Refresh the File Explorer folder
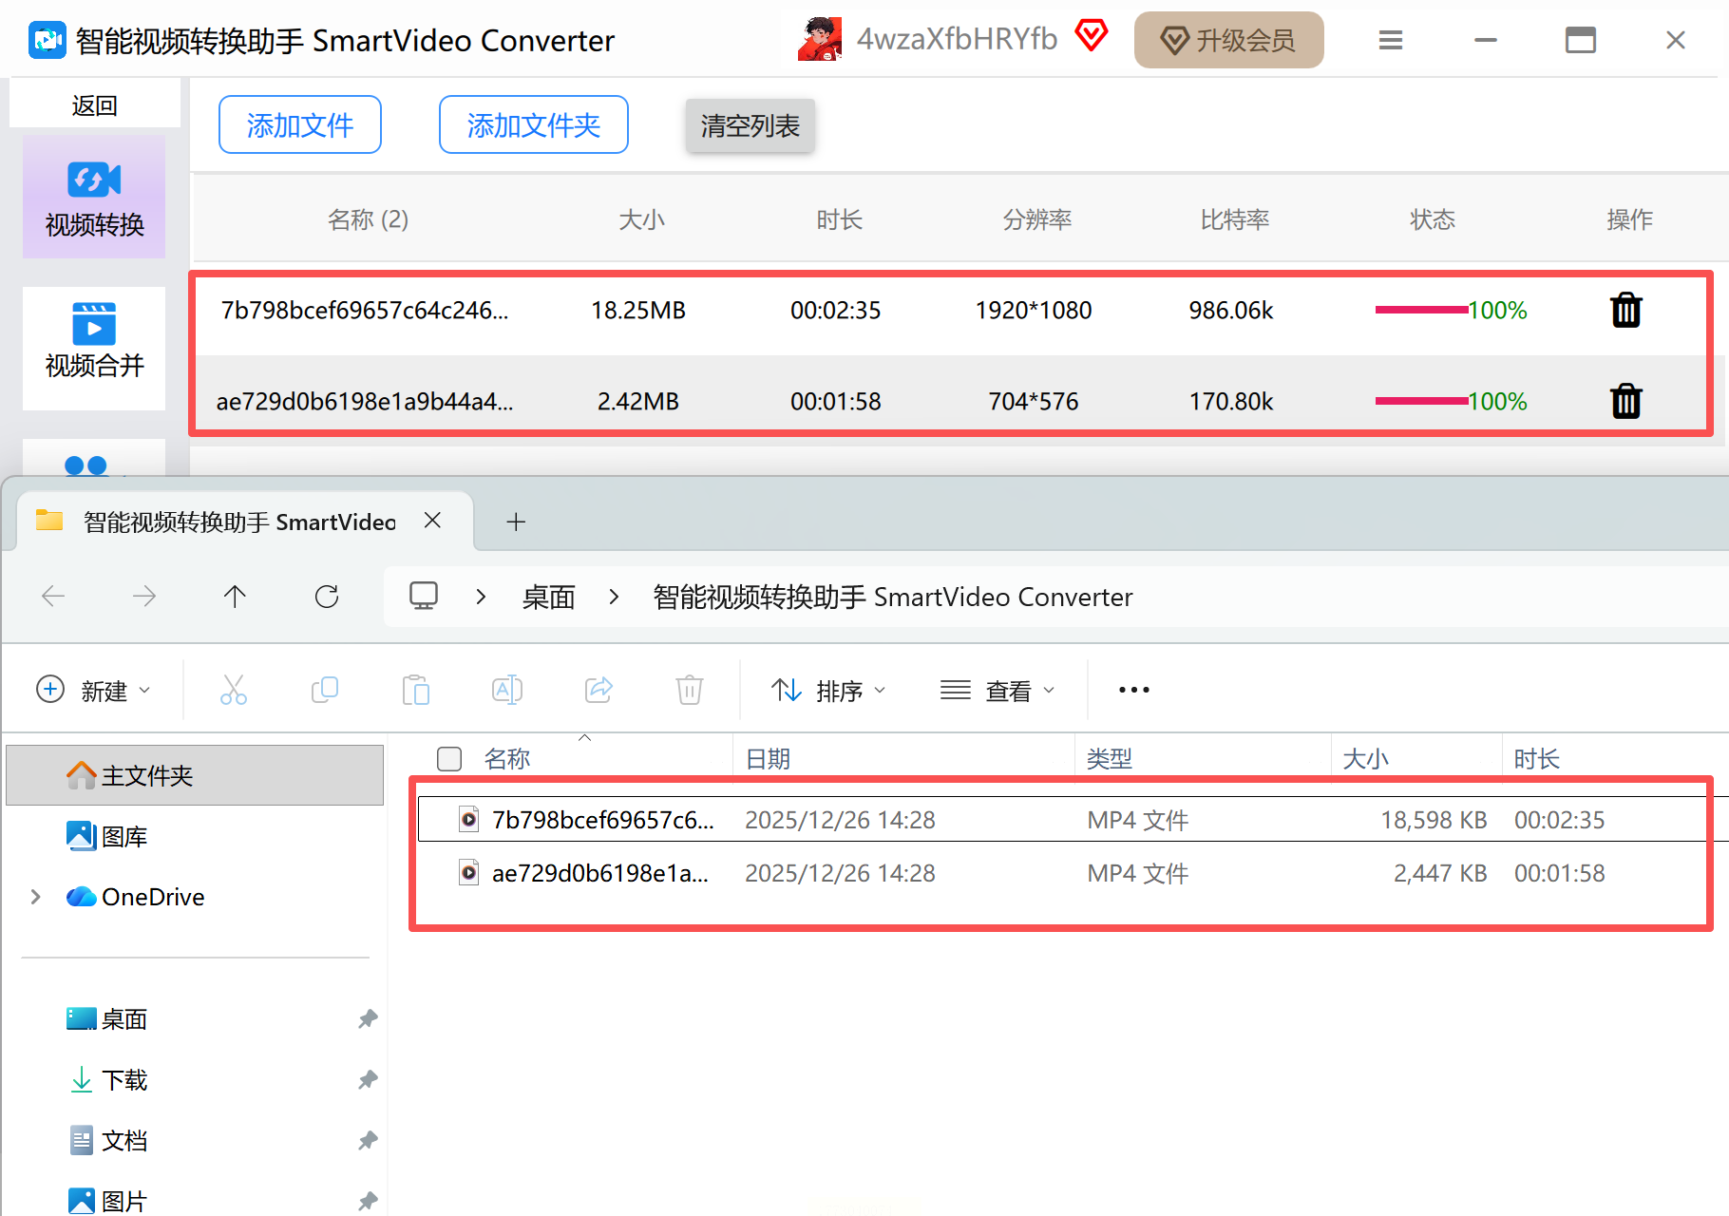1729x1216 pixels. pyautogui.click(x=327, y=597)
